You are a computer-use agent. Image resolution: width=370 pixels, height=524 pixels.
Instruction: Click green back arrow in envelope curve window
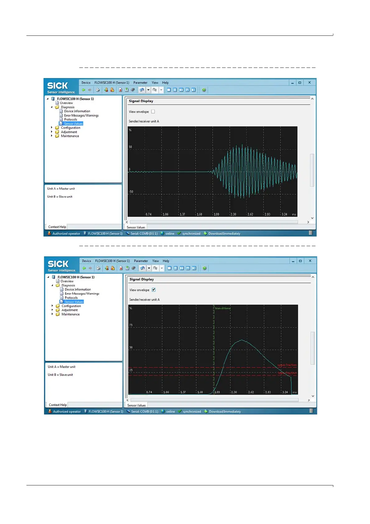(x=84, y=268)
